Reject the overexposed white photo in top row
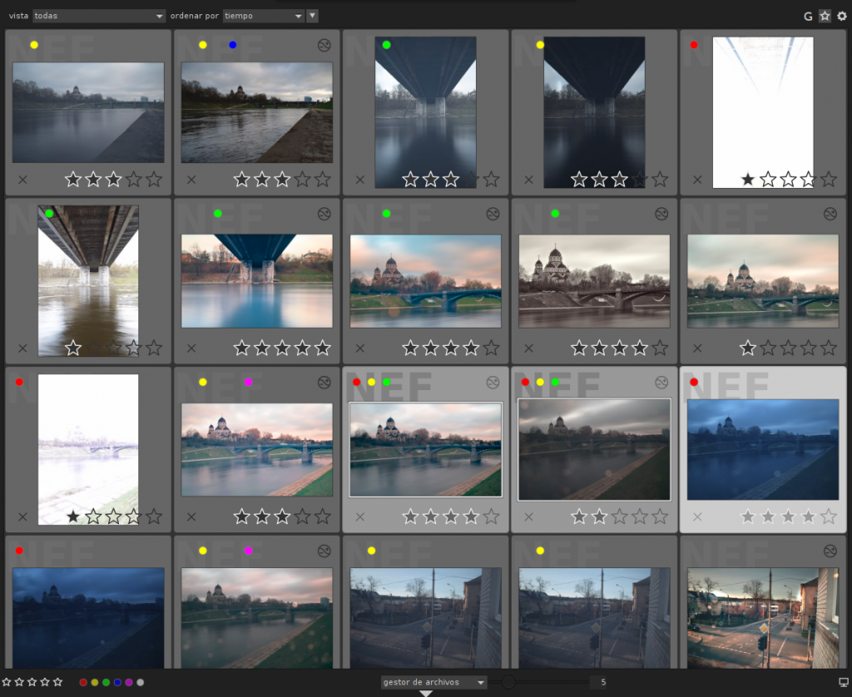 point(697,180)
